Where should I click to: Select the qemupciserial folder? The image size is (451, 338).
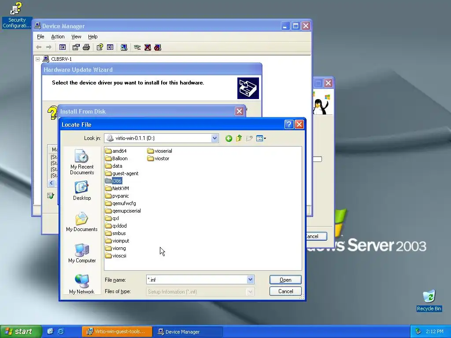tap(123, 211)
